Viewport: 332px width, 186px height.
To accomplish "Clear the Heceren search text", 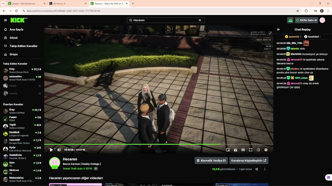I will coord(200,20).
